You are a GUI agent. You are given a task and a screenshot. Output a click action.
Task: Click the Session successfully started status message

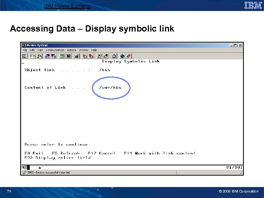coord(49,172)
